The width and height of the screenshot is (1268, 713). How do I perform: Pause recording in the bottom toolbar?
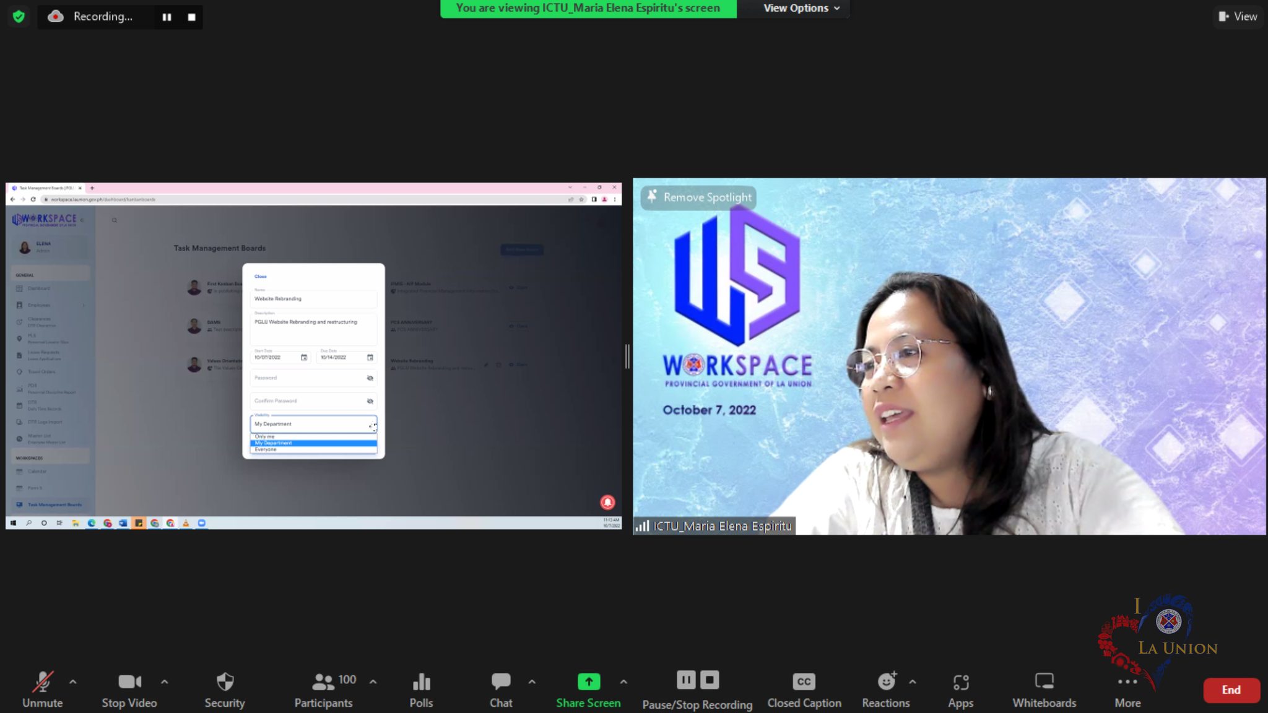(686, 680)
